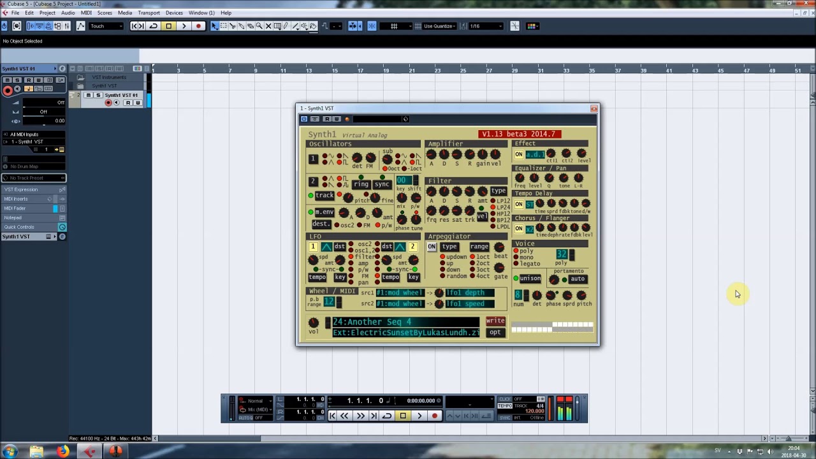Select the Erase tool
Viewport: 816px width, 459px height.
tap(251, 26)
